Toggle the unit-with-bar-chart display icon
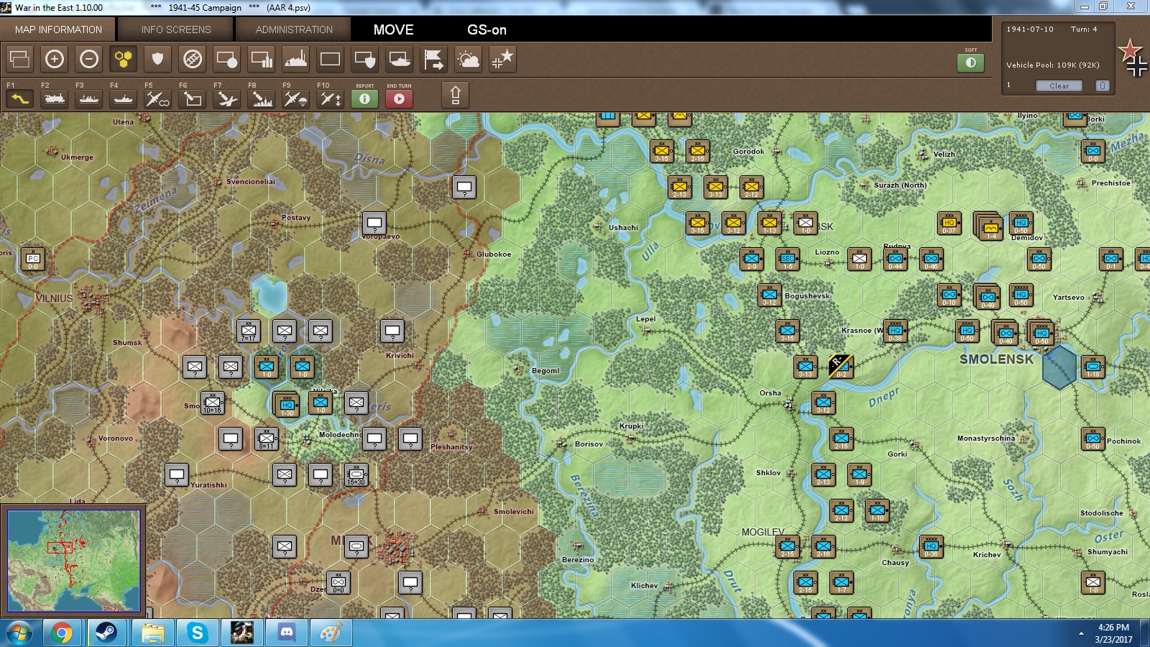Screen dimensions: 1150x647 262,59
